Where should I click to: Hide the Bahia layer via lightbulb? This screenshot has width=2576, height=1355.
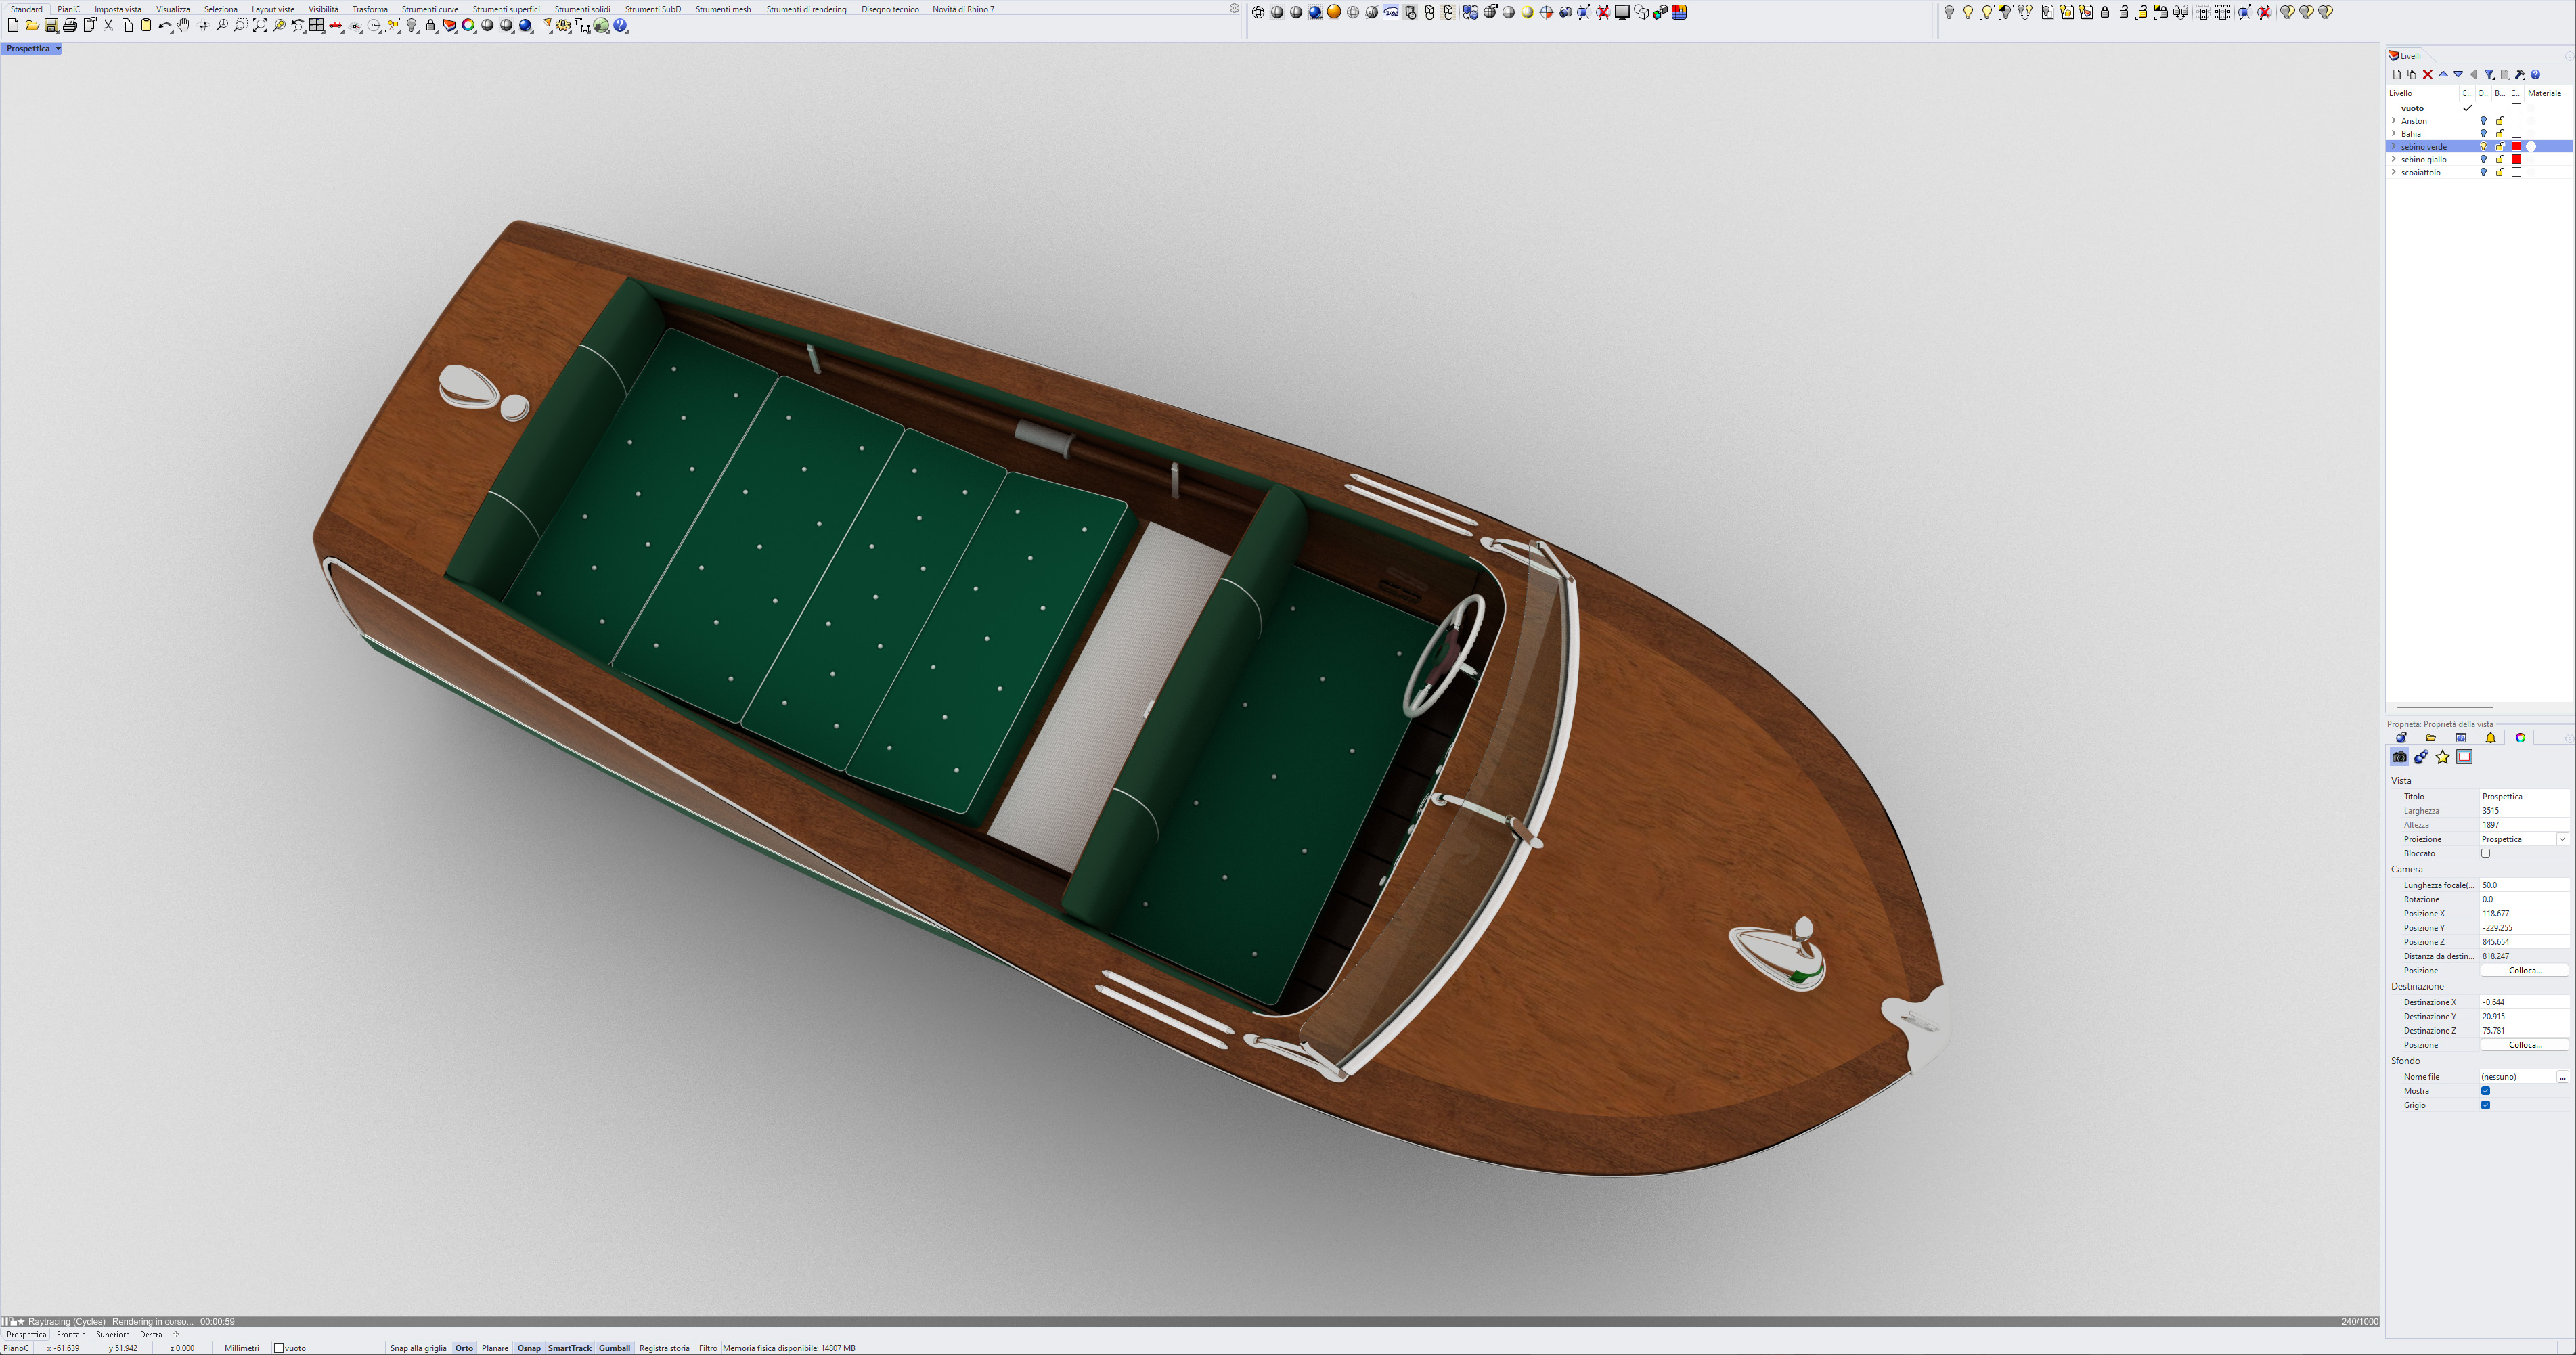coord(2483,134)
